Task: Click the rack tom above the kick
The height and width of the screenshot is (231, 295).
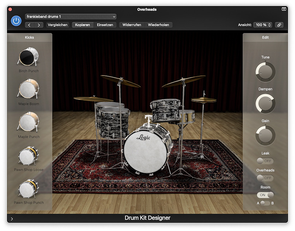Action: coord(166,110)
